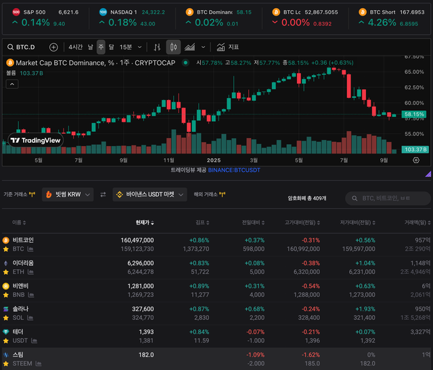Viewport: 433px width, 370px height.
Task: Open the BINANCE:BTCUSDT link
Action: tap(234, 170)
